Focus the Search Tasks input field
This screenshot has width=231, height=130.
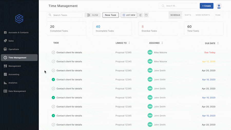[x=67, y=15]
